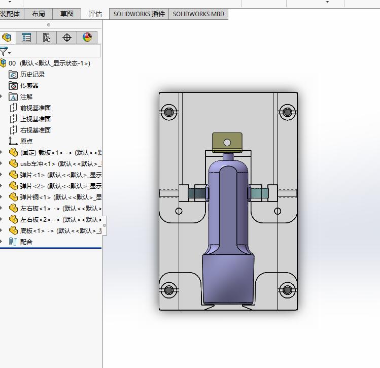
Task: Select the 弹片<1> component label
Action: (60, 175)
